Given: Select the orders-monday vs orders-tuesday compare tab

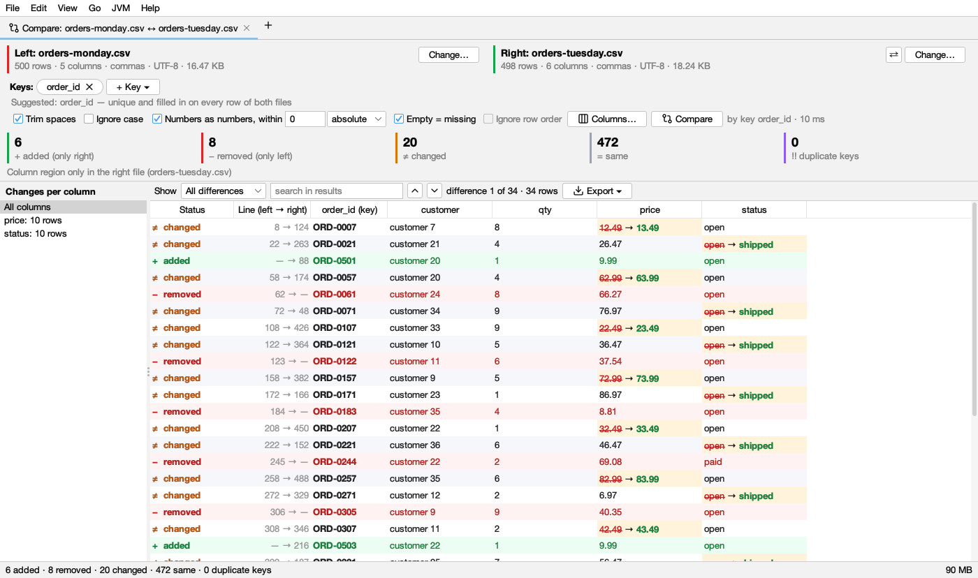Looking at the screenshot, I should click(129, 29).
